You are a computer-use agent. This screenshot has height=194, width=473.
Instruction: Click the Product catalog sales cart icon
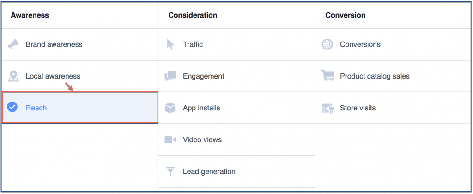click(327, 76)
